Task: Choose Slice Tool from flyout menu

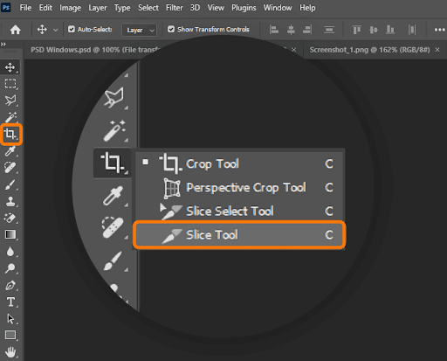Action: pyautogui.click(x=239, y=235)
